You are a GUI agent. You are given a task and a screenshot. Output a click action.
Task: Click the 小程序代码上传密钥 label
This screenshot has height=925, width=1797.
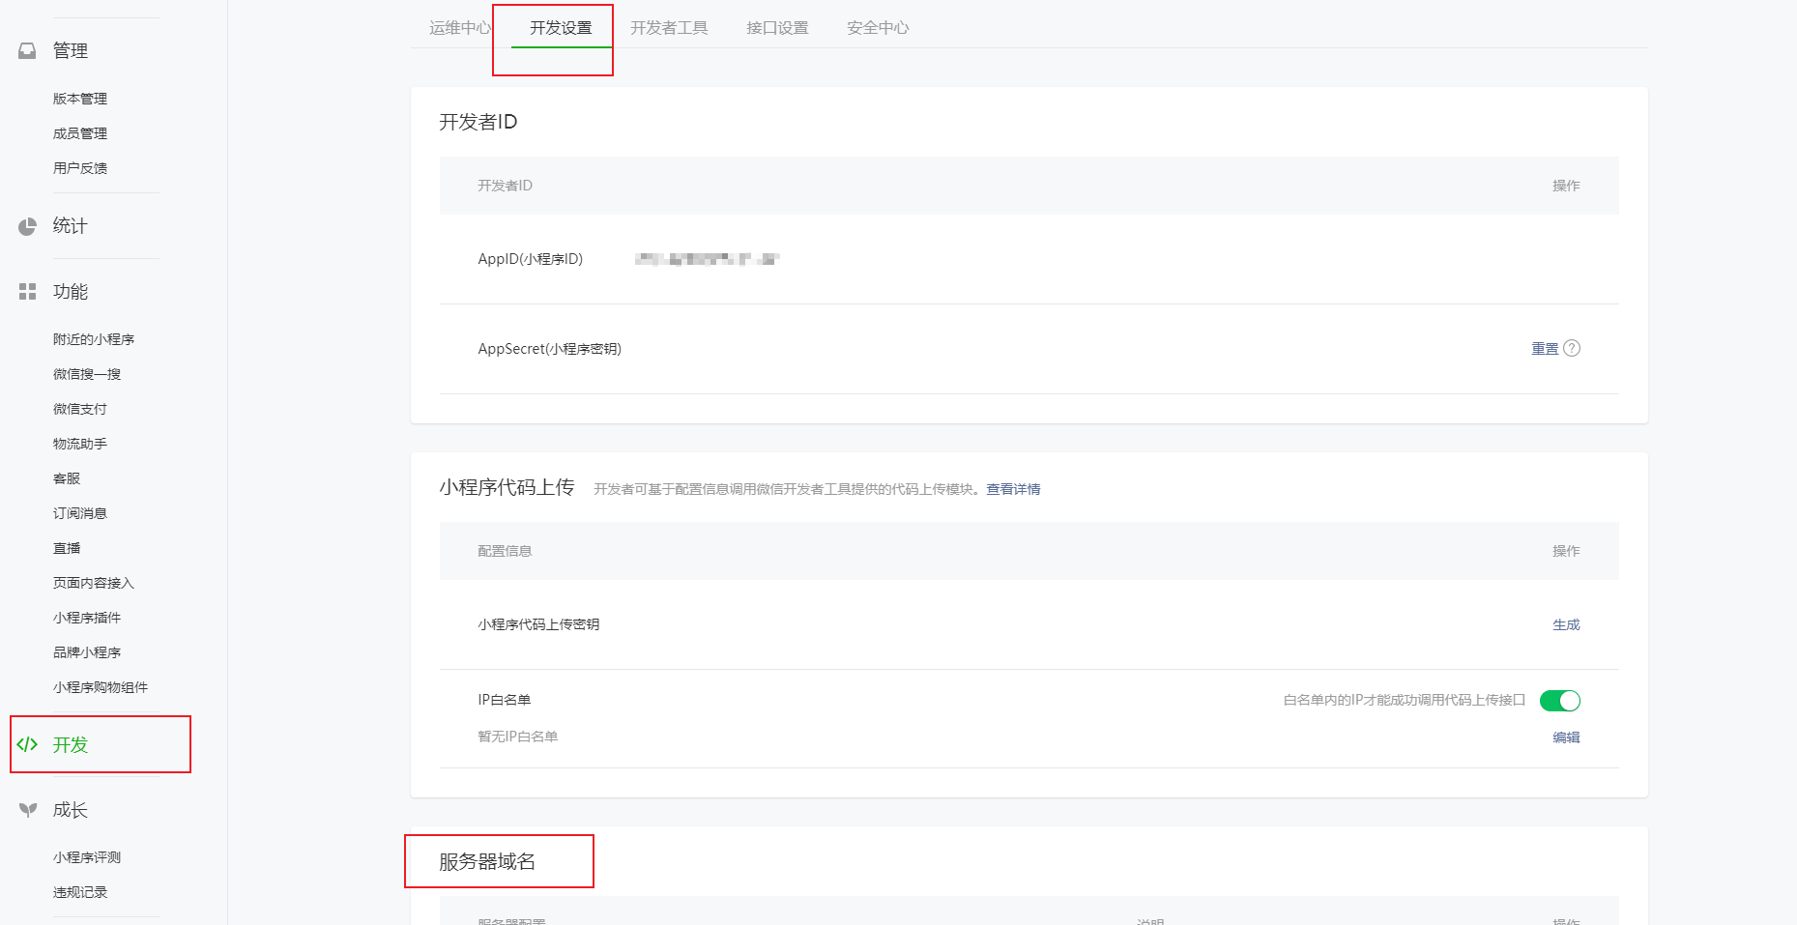[x=538, y=624]
